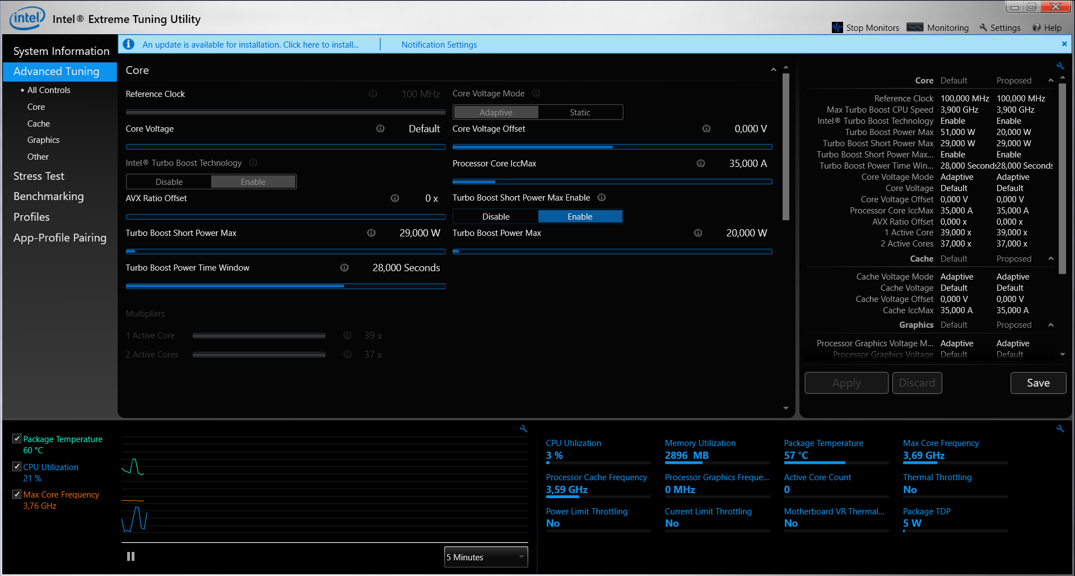The image size is (1075, 576).
Task: Click Turbo Boost Power Time Window info icon
Action: [x=345, y=267]
